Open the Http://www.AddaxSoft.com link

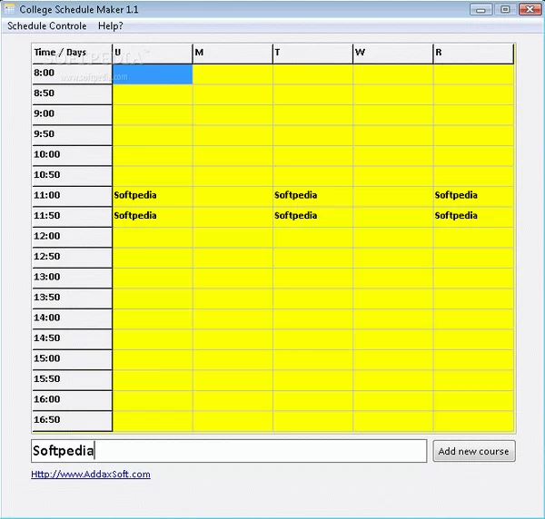[91, 475]
